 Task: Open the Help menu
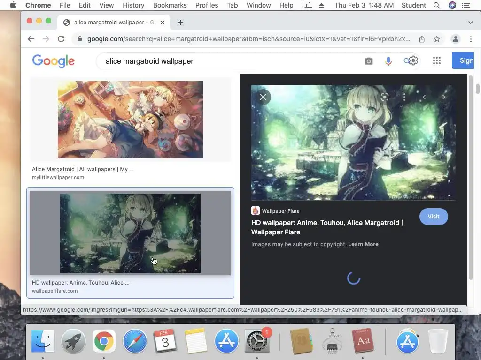[x=286, y=5]
